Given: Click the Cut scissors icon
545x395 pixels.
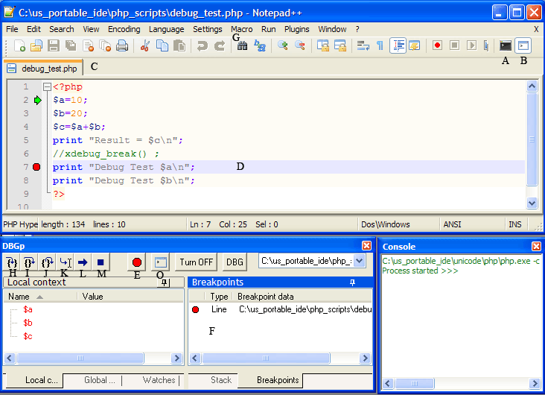Looking at the screenshot, I should point(144,45).
